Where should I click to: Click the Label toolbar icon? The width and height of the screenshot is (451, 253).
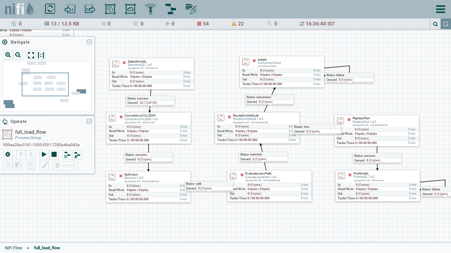point(191,9)
